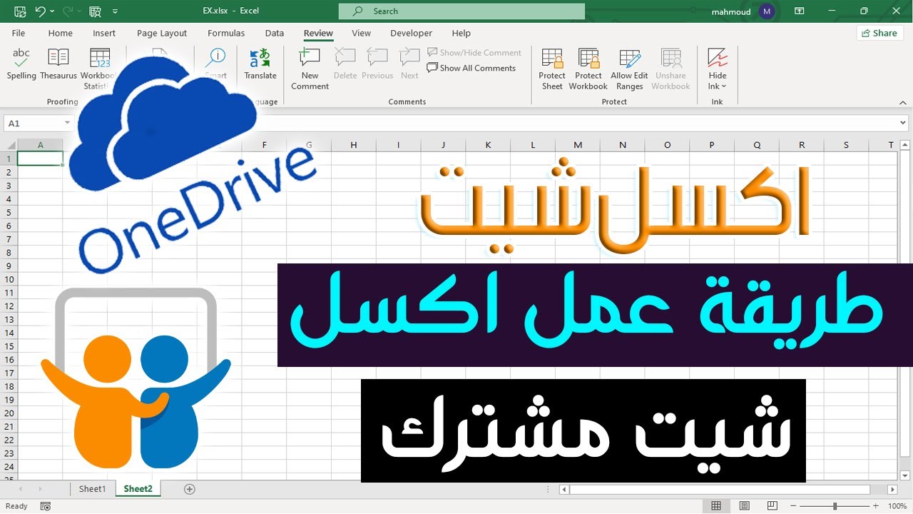
Task: Click the zoom slider handle
Action: coord(835,506)
